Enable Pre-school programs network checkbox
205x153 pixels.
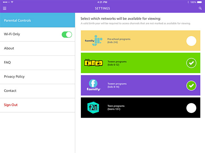191,41
